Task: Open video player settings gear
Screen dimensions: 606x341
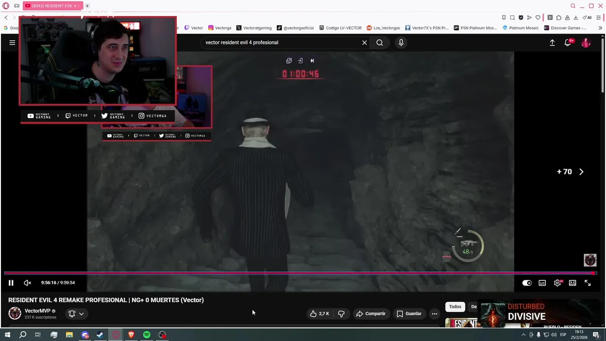Action: point(557,283)
